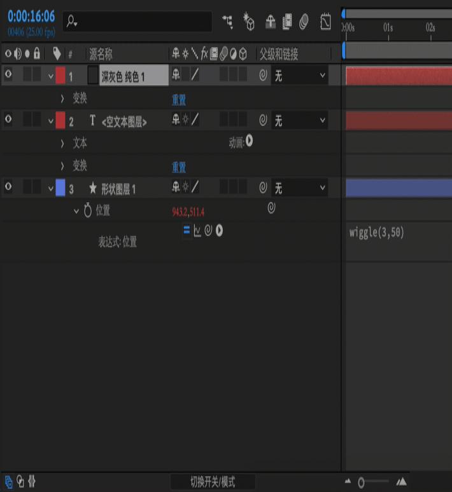Click blue label swatch of layer 3

click(x=60, y=188)
